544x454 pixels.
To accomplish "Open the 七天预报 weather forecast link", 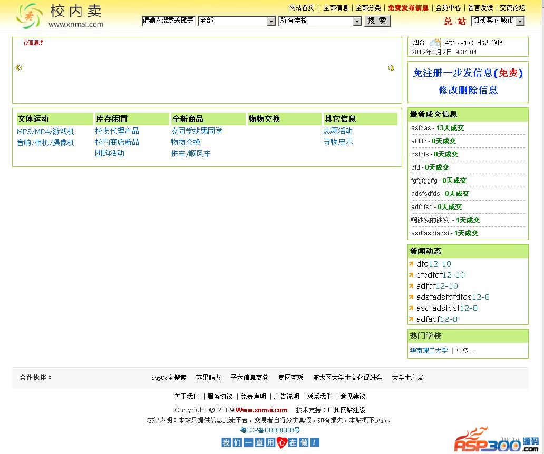I will (490, 43).
